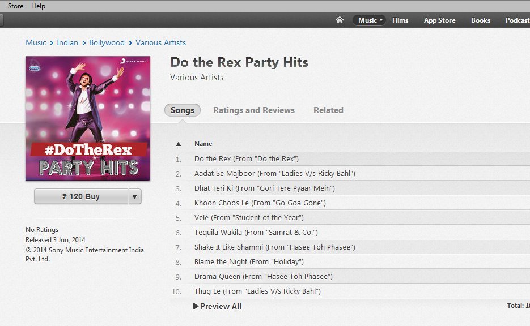Image resolution: width=530 pixels, height=326 pixels.
Task: Click the Do the Rex Party Hits title
Action: [x=239, y=62]
